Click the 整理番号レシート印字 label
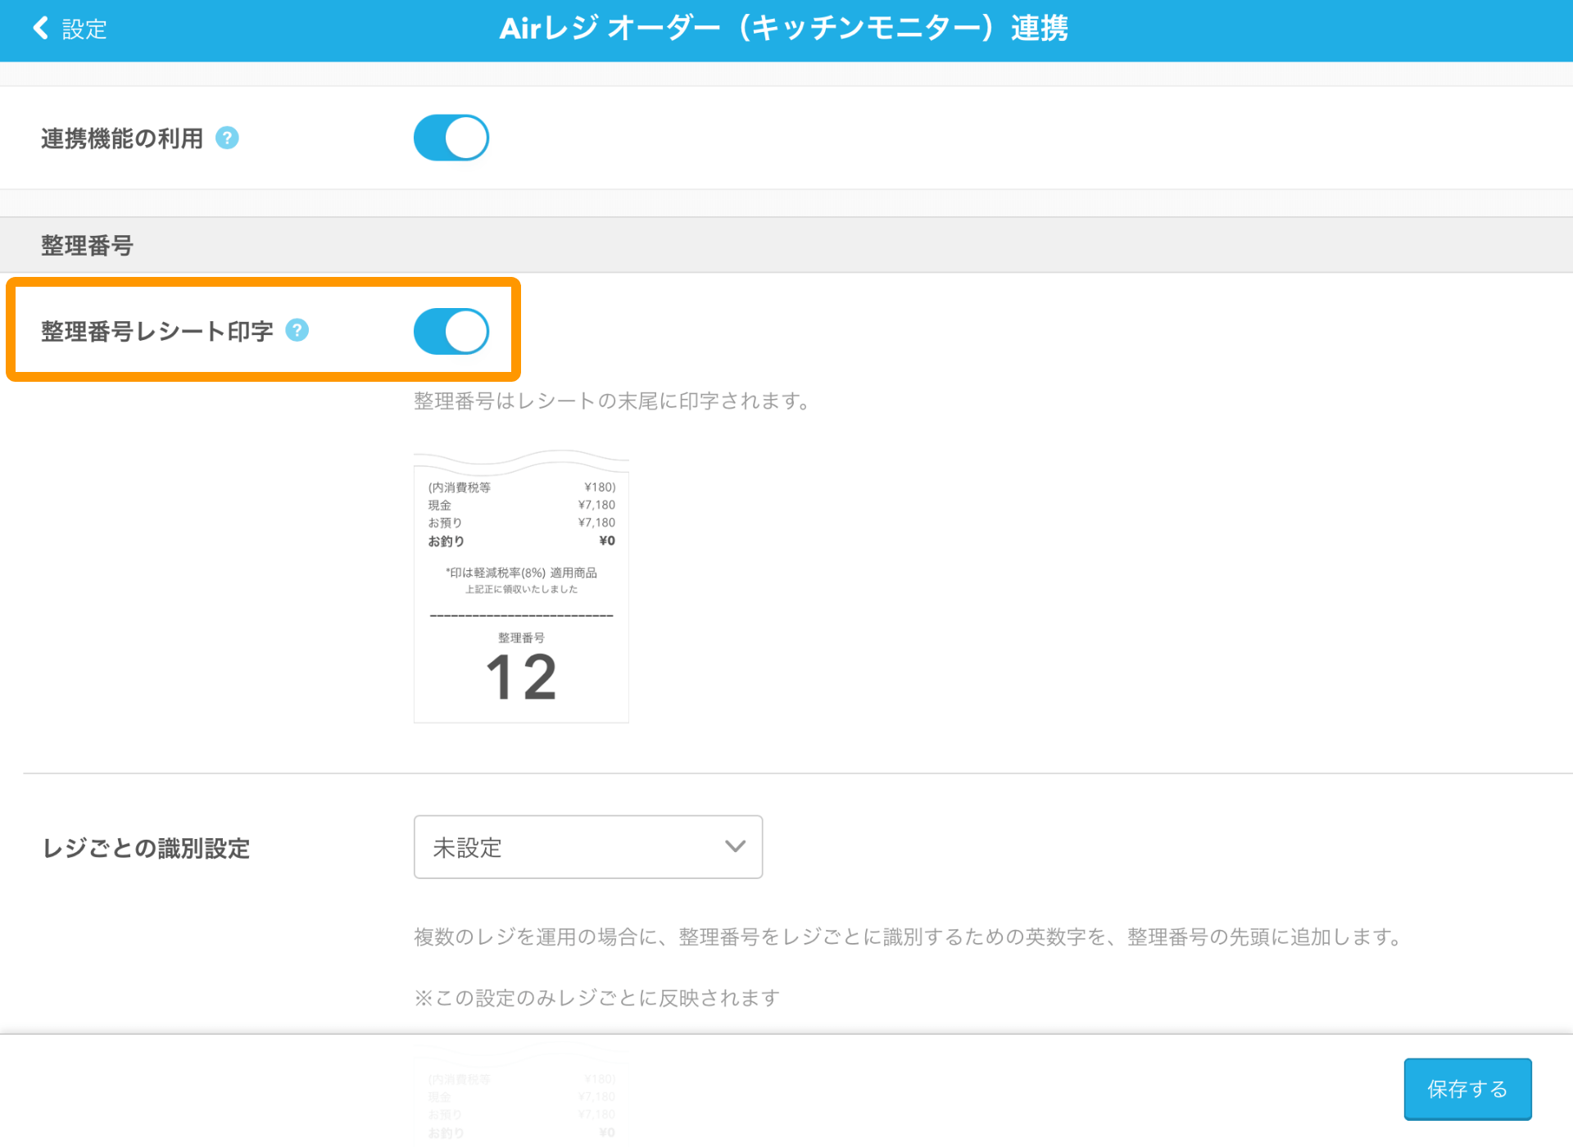 [x=157, y=331]
